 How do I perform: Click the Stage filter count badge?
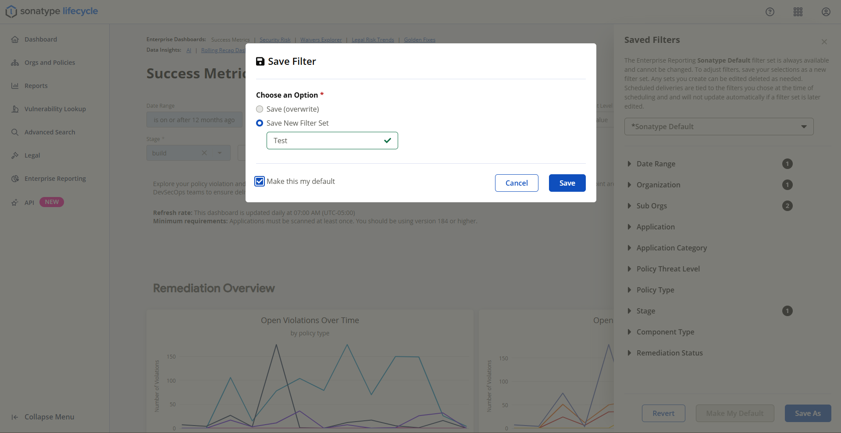coord(788,311)
